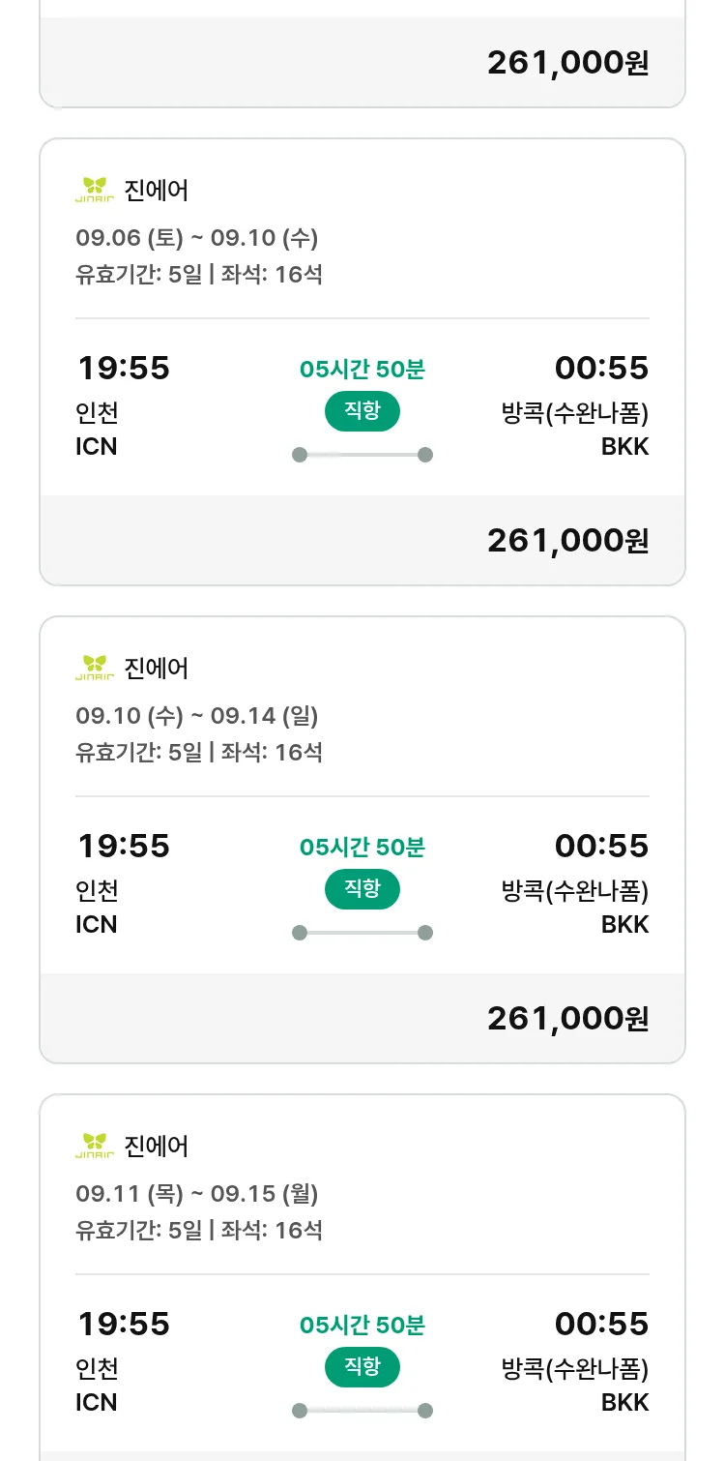Open the 09.06 (토) ~ 09.10 (수) date range
Viewport: 725px width, 1461px height.
click(197, 238)
